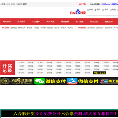Open the 生肖统计 statistics link

91,28
